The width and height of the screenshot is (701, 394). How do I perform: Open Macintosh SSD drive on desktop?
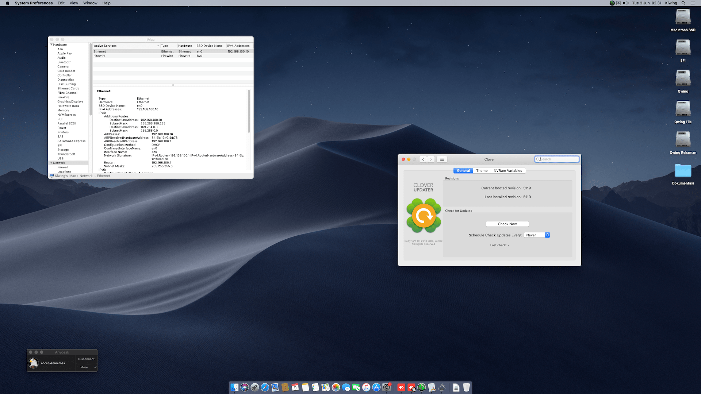(x=683, y=20)
